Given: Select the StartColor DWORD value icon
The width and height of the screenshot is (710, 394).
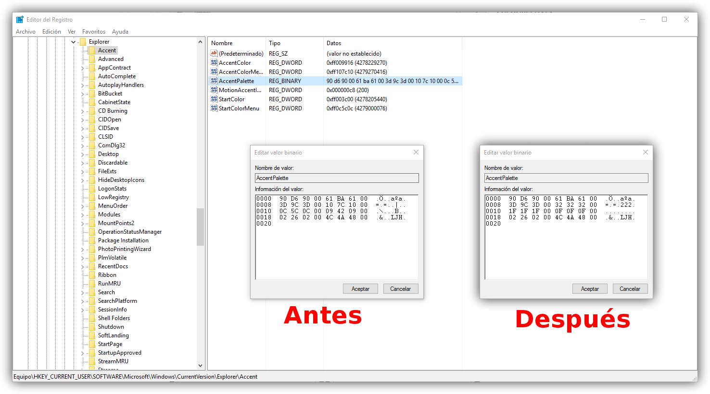Looking at the screenshot, I should pyautogui.click(x=214, y=99).
